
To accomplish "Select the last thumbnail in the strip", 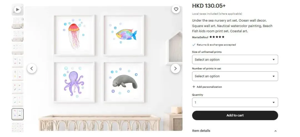I will click(17, 127).
